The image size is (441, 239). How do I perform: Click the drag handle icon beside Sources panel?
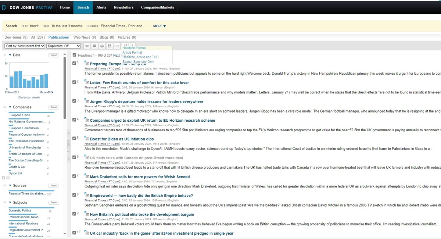click(4, 186)
